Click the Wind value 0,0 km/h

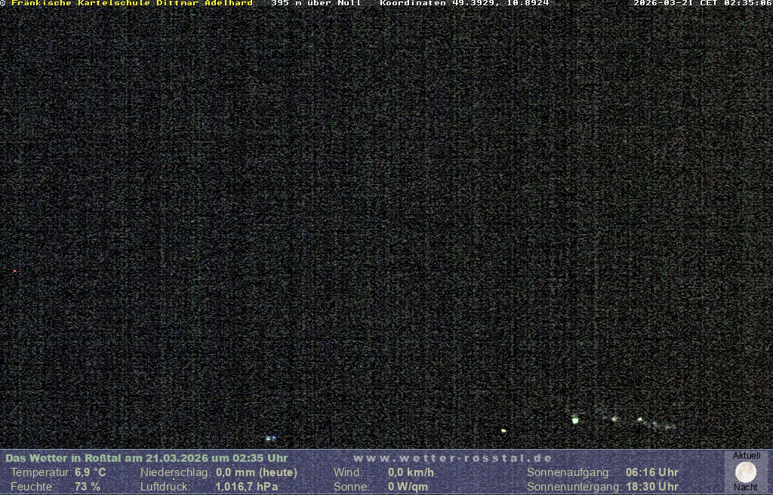tap(411, 472)
